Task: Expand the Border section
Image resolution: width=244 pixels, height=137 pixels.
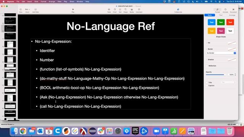Action: (207, 49)
